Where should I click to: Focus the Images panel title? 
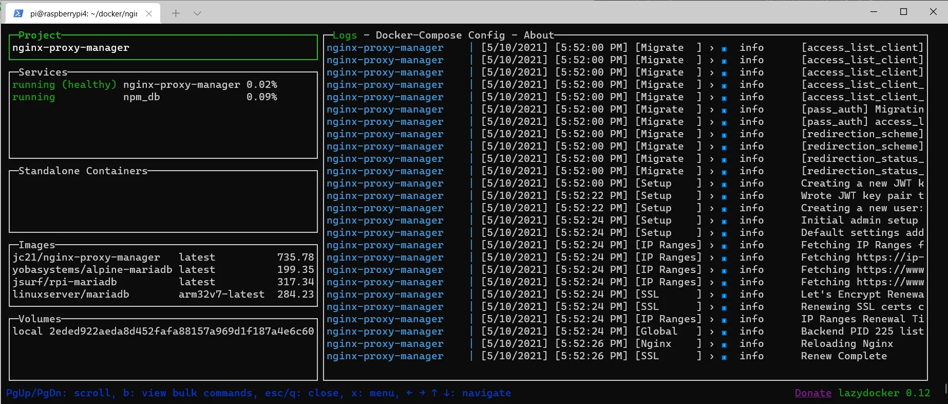coord(36,245)
